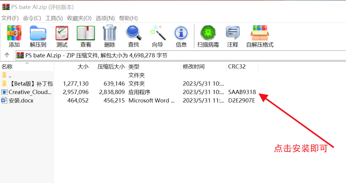This screenshot has width=346, height=183.
Task: Open the 命令(C) menu
Action: [x=32, y=18]
